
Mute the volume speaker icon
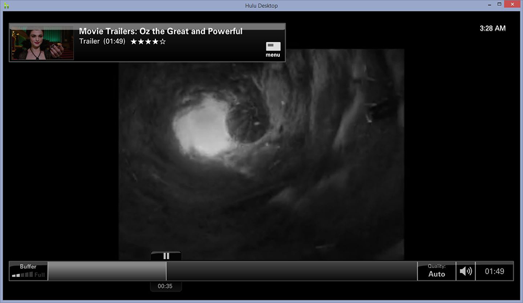point(465,271)
